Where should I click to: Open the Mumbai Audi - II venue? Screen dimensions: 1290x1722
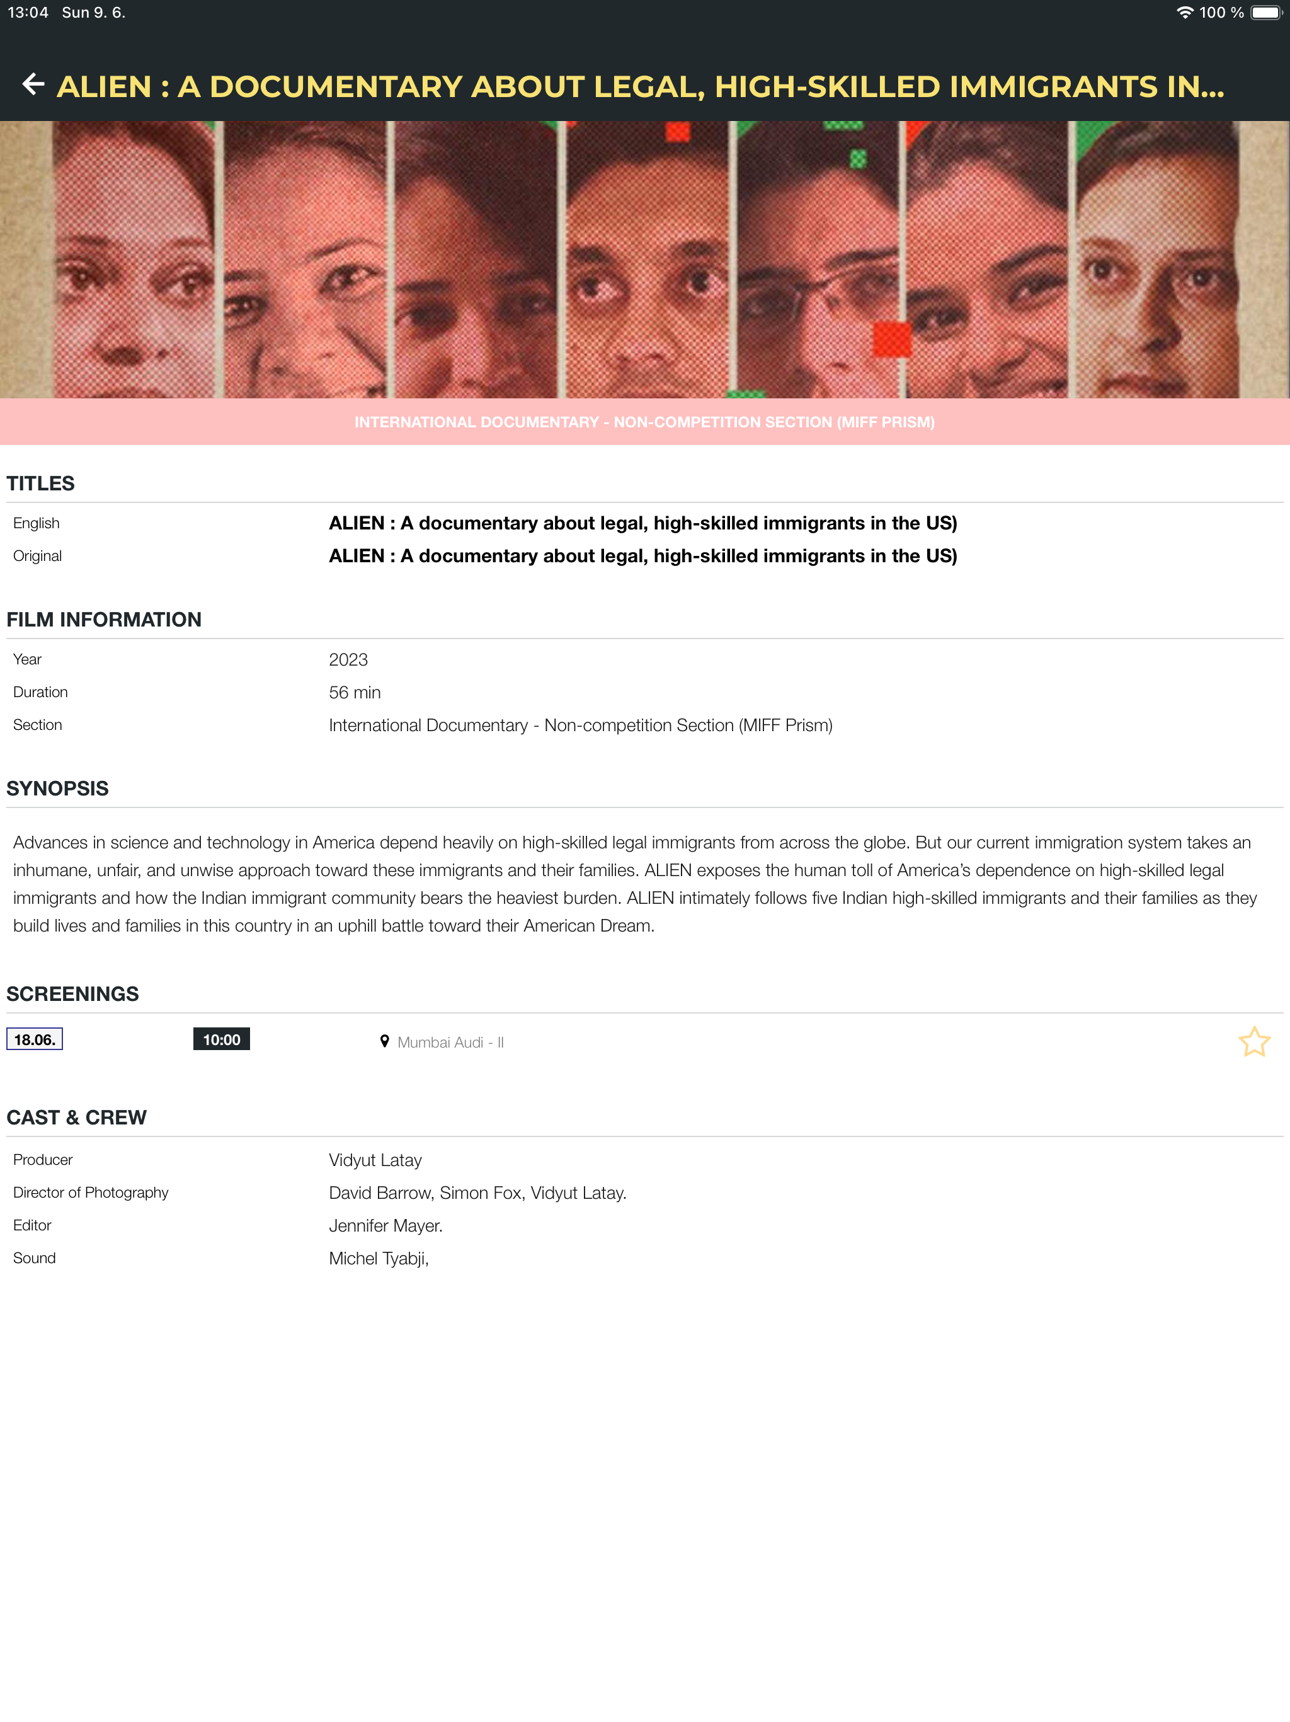pos(450,1043)
